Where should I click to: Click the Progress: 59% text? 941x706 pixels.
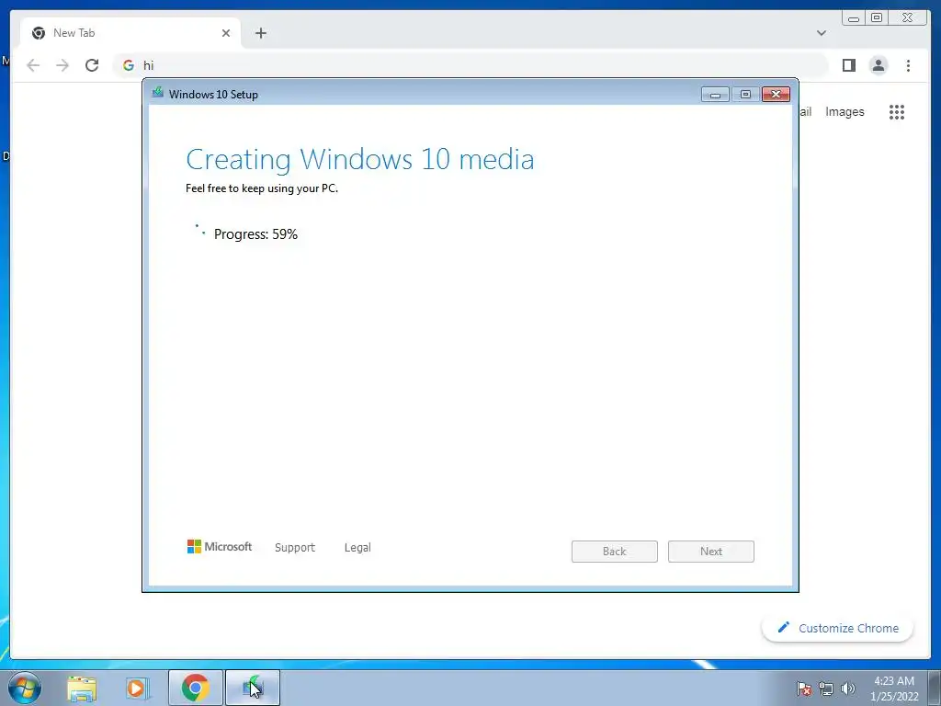[255, 234]
